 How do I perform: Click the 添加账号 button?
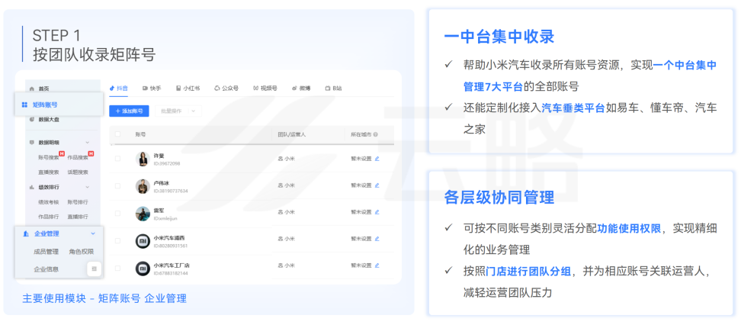click(x=129, y=111)
